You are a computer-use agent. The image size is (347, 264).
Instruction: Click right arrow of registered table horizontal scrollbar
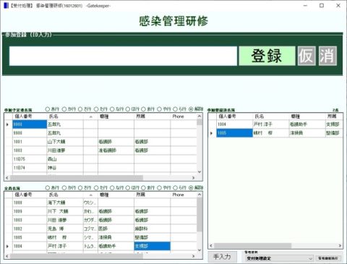(340, 246)
